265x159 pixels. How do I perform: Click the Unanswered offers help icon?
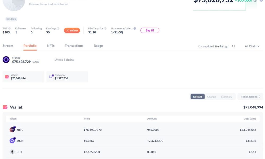[x=135, y=28]
